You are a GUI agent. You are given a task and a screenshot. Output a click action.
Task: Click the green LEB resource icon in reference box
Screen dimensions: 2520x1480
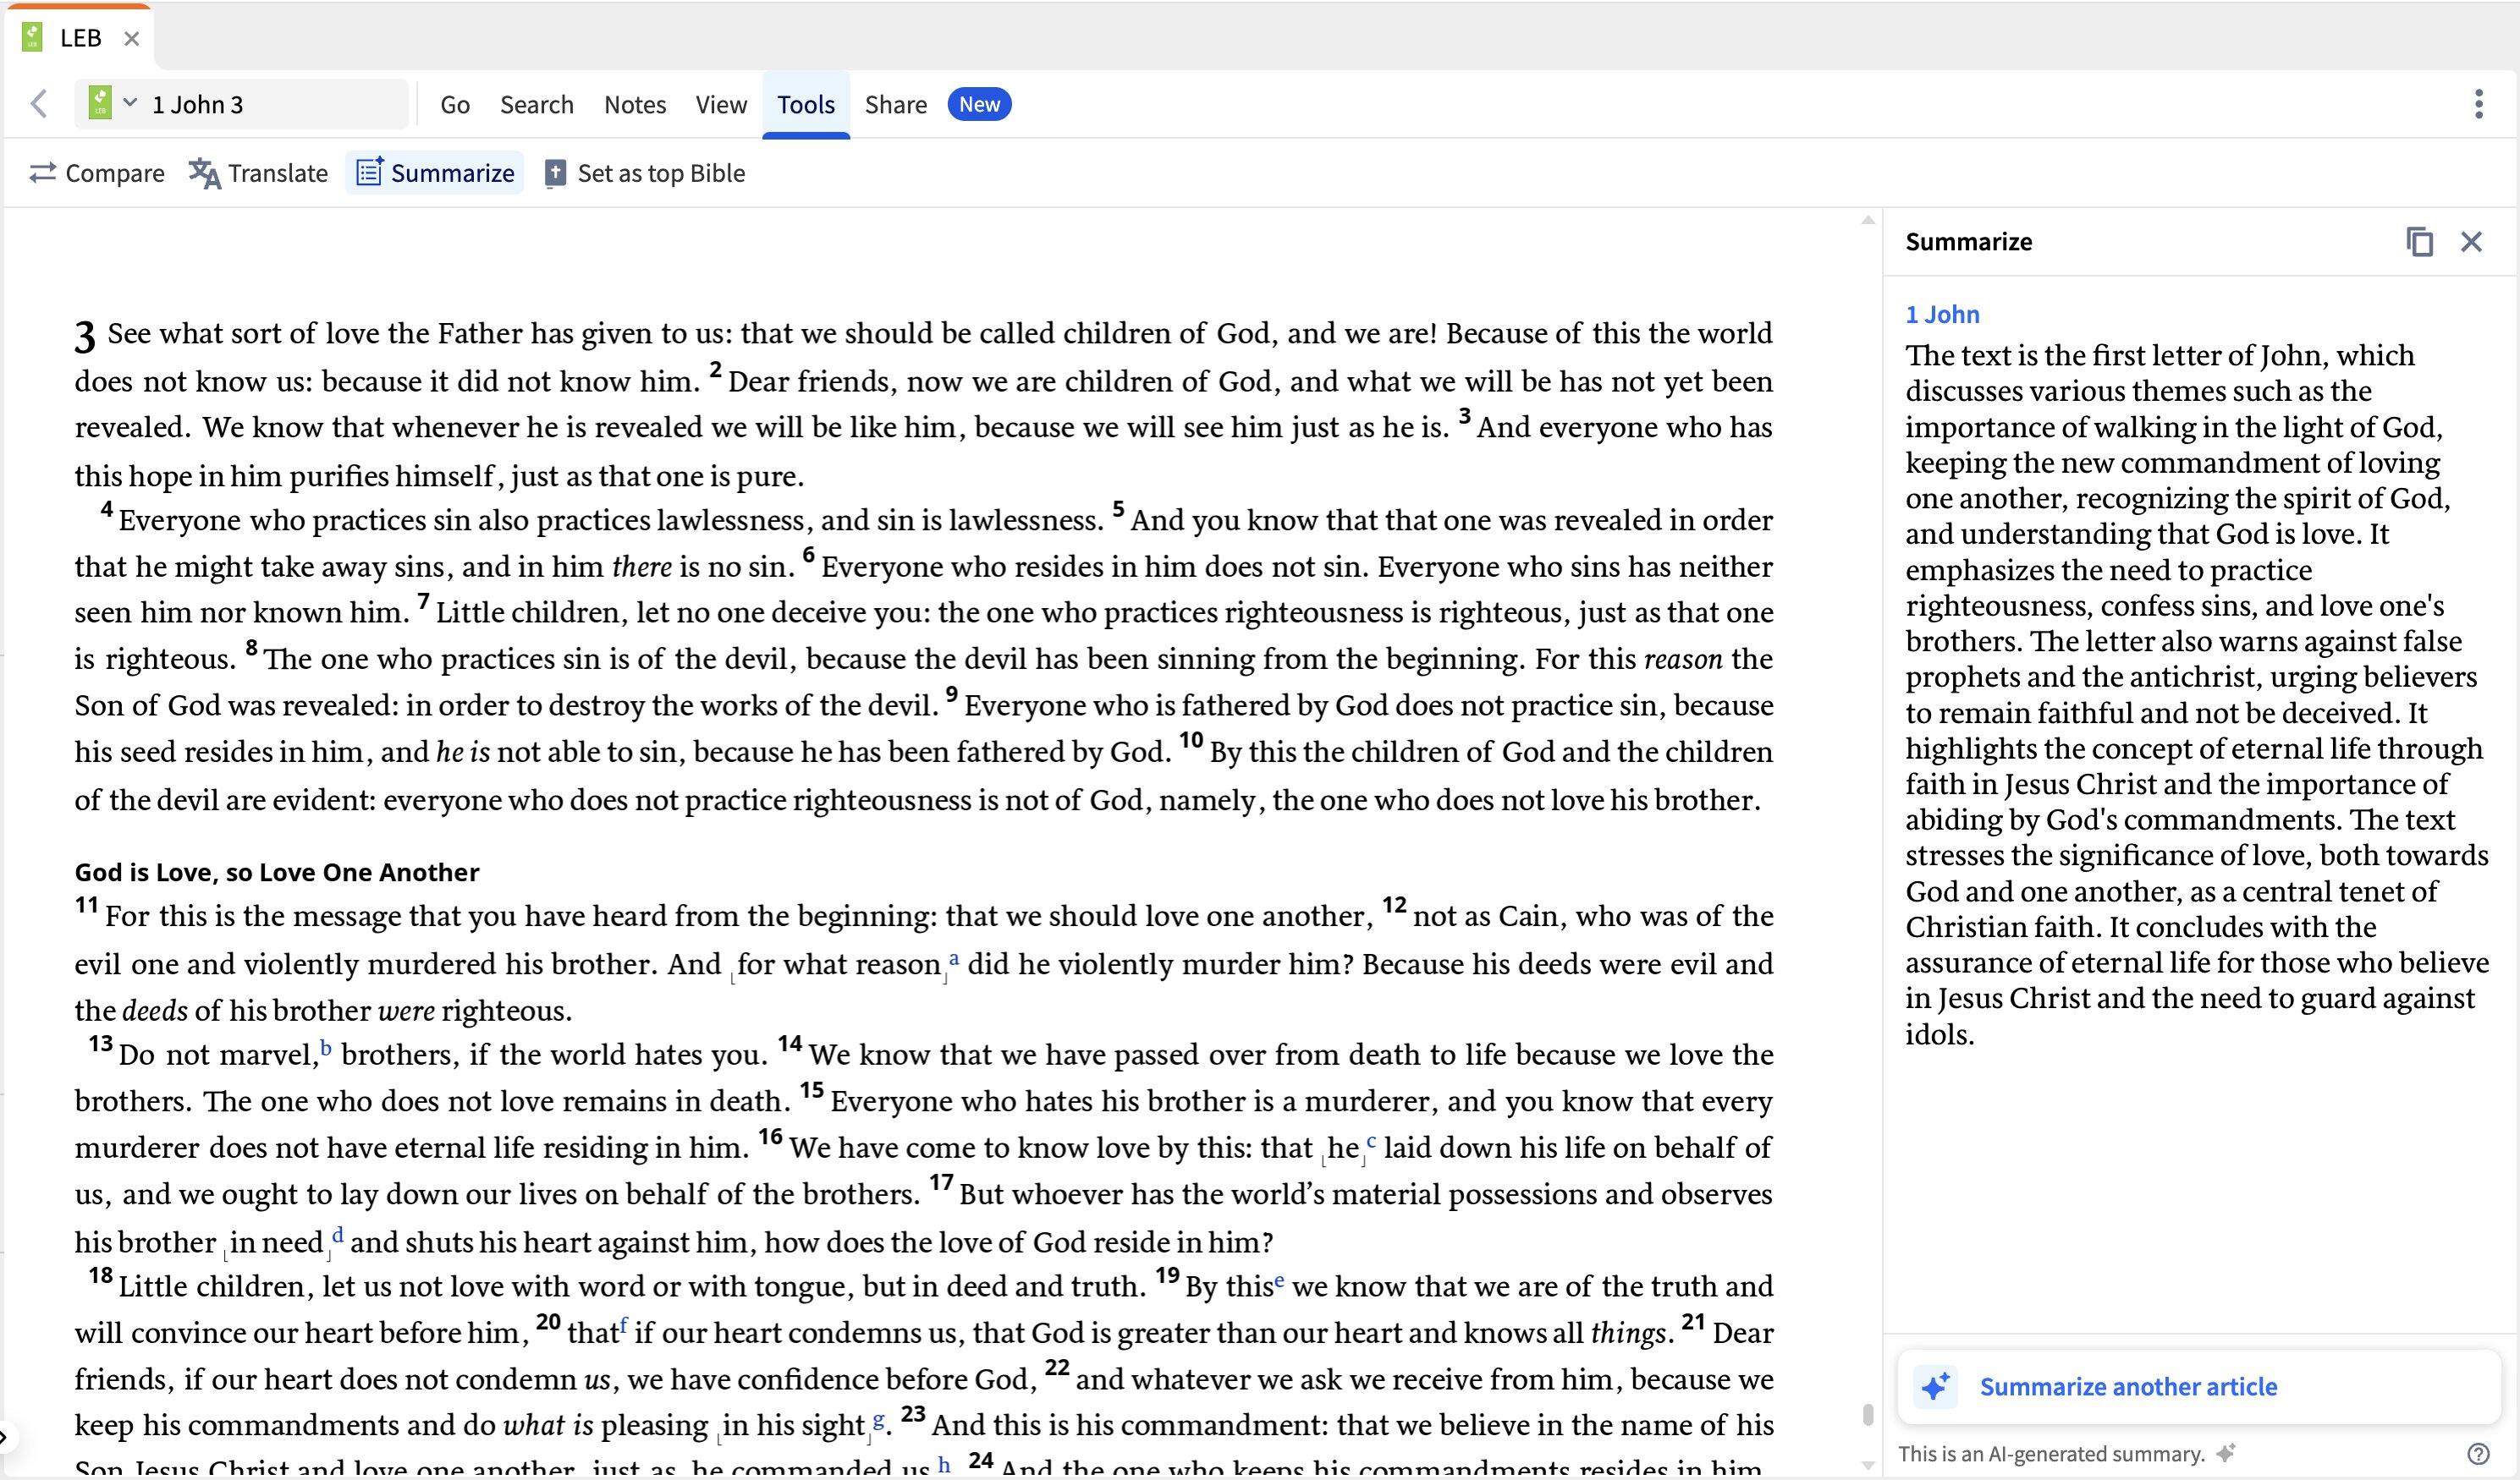tap(100, 103)
